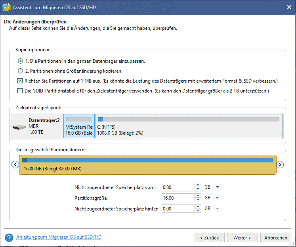Click the left arrow circle beside partition bar

(15, 164)
